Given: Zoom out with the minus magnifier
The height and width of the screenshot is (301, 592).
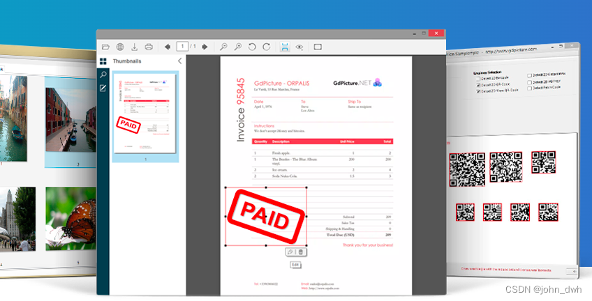Looking at the screenshot, I should pyautogui.click(x=223, y=47).
